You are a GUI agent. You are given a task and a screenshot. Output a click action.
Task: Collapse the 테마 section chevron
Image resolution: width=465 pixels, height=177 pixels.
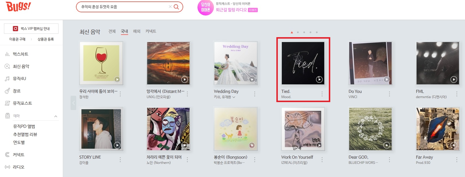coord(56,116)
